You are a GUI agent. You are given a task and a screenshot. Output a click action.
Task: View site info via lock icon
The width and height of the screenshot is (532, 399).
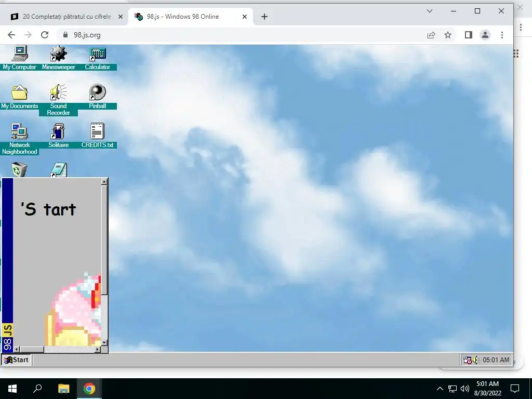[65, 35]
